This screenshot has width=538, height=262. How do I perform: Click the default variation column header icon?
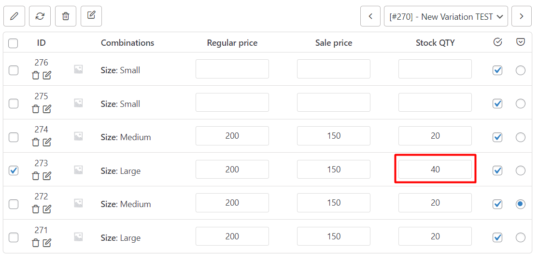(521, 42)
